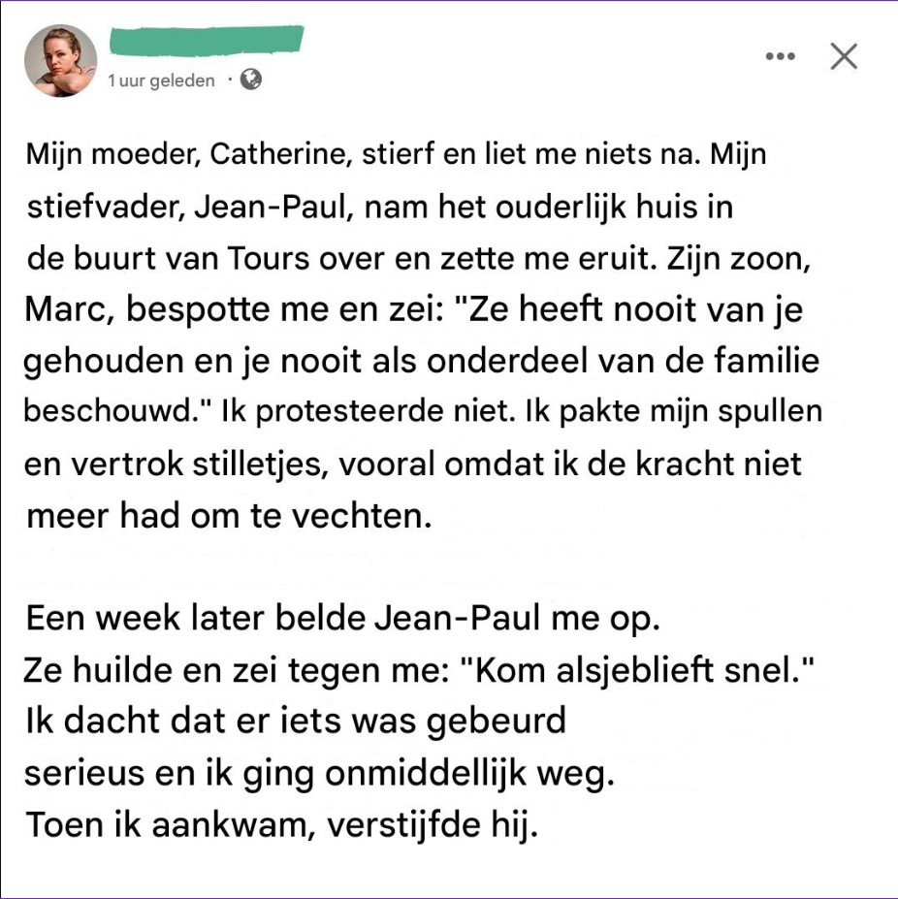The width and height of the screenshot is (898, 899).
Task: Click the line "meer had om te vechten."
Action: click(228, 515)
